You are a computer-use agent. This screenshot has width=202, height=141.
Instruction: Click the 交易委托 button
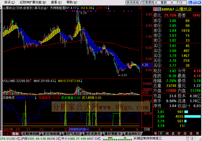click(148, 2)
